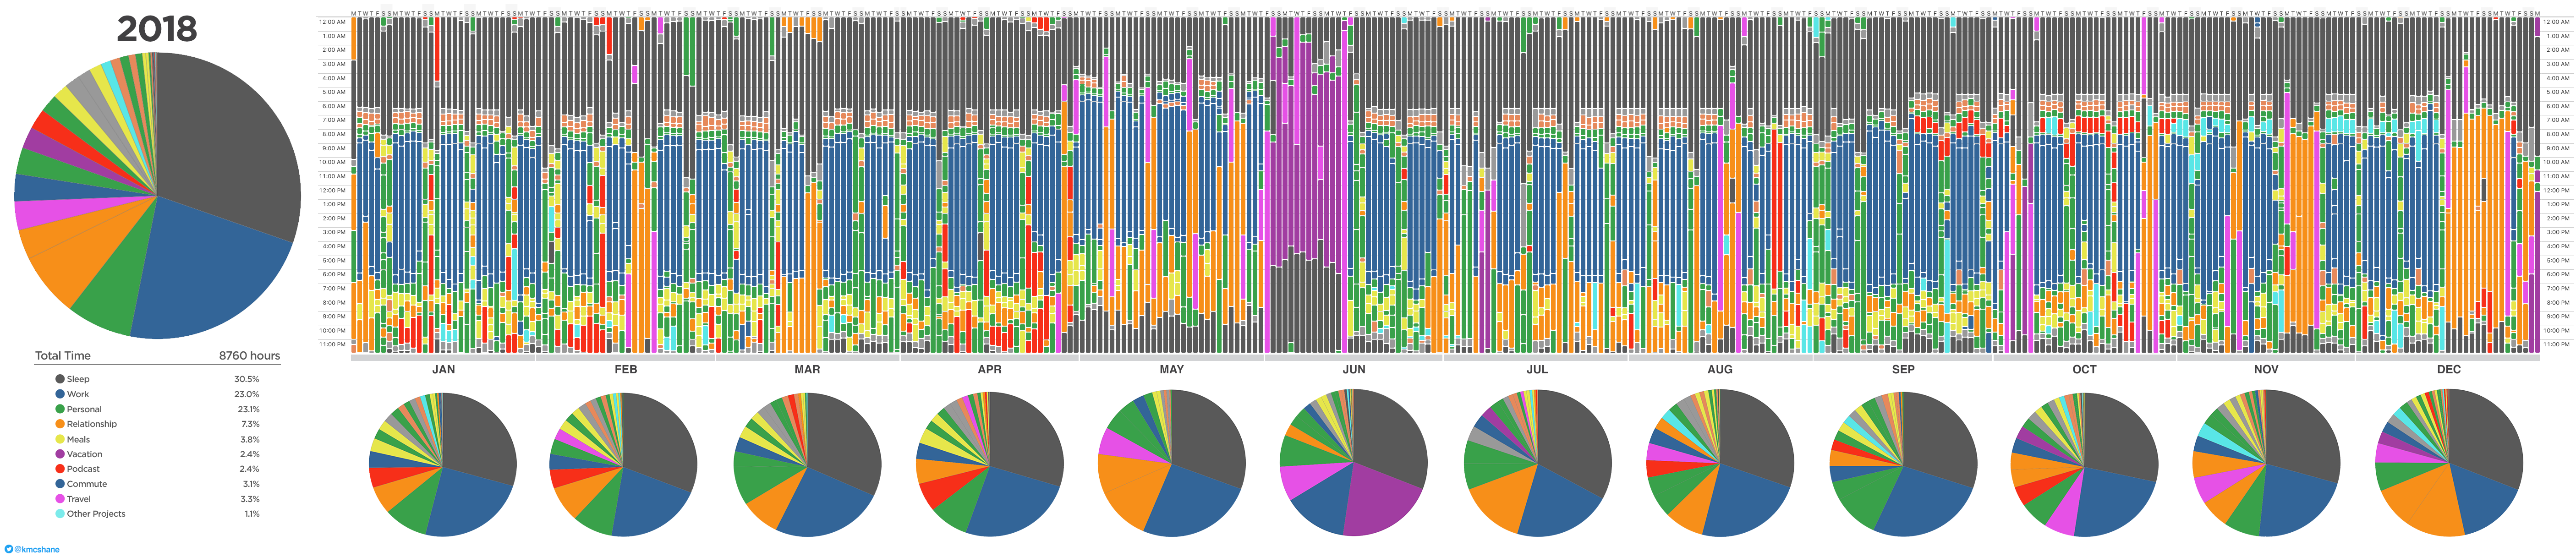This screenshot has height=557, width=2576.
Task: Click the May monthly pie chart
Action: (1171, 463)
